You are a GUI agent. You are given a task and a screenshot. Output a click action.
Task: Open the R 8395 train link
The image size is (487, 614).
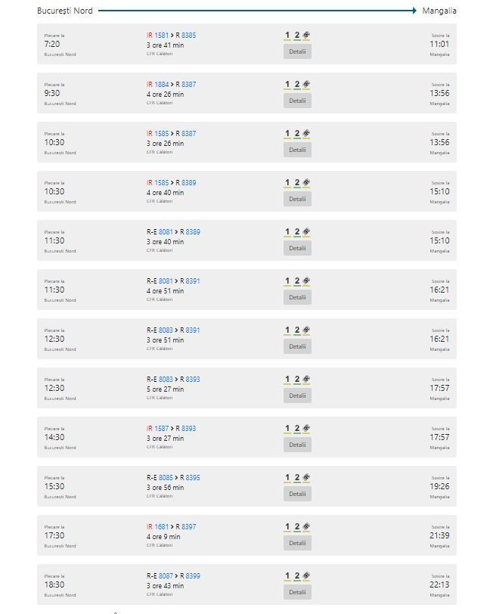pos(190,478)
